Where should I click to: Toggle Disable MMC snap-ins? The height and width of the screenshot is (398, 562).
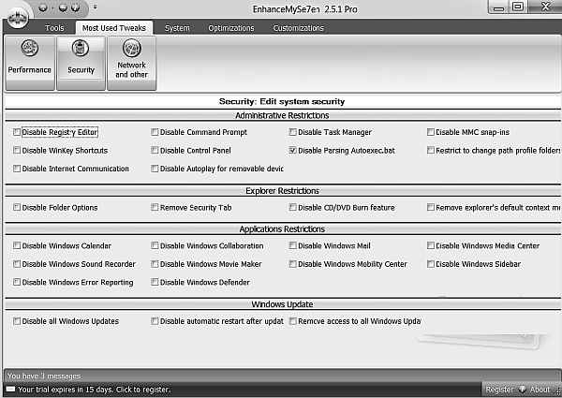coord(431,132)
